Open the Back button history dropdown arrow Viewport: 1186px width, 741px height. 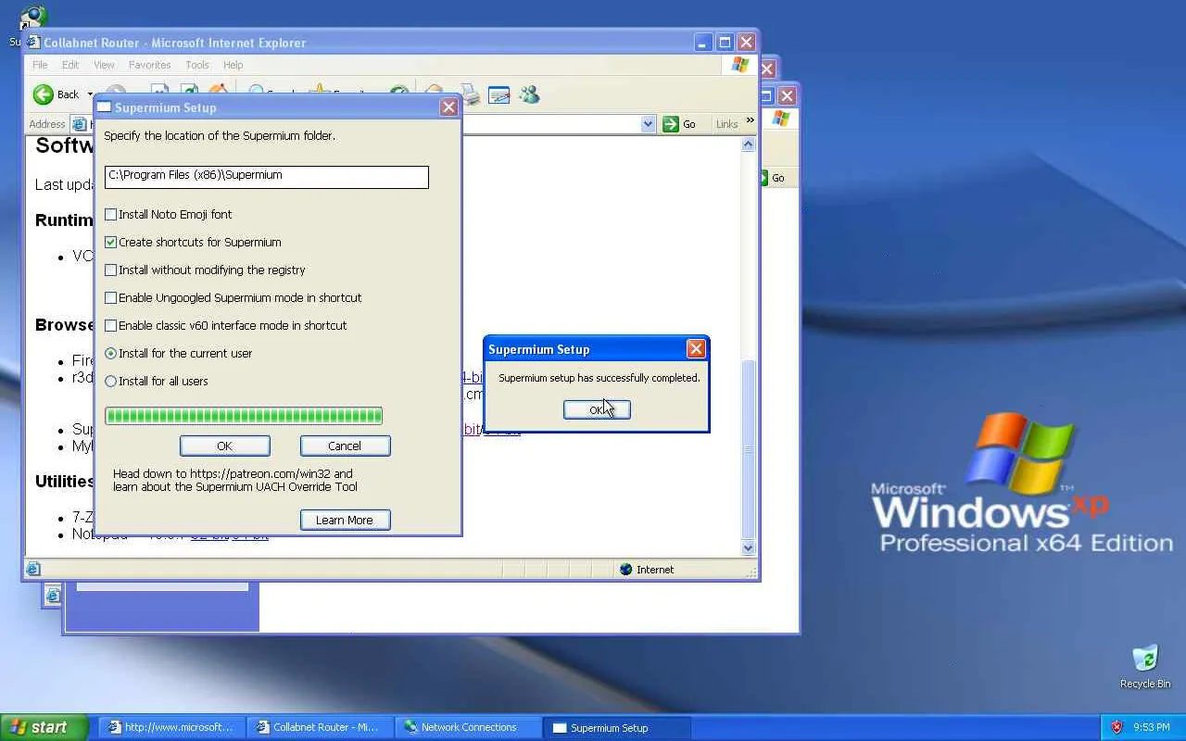[x=90, y=94]
